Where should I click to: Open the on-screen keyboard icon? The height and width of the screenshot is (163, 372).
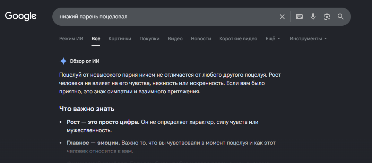(x=299, y=17)
